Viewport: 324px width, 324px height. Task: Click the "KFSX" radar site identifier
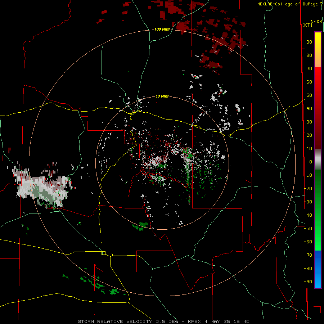click(194, 321)
